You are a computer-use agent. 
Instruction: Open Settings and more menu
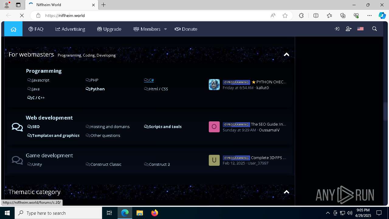tap(370, 16)
